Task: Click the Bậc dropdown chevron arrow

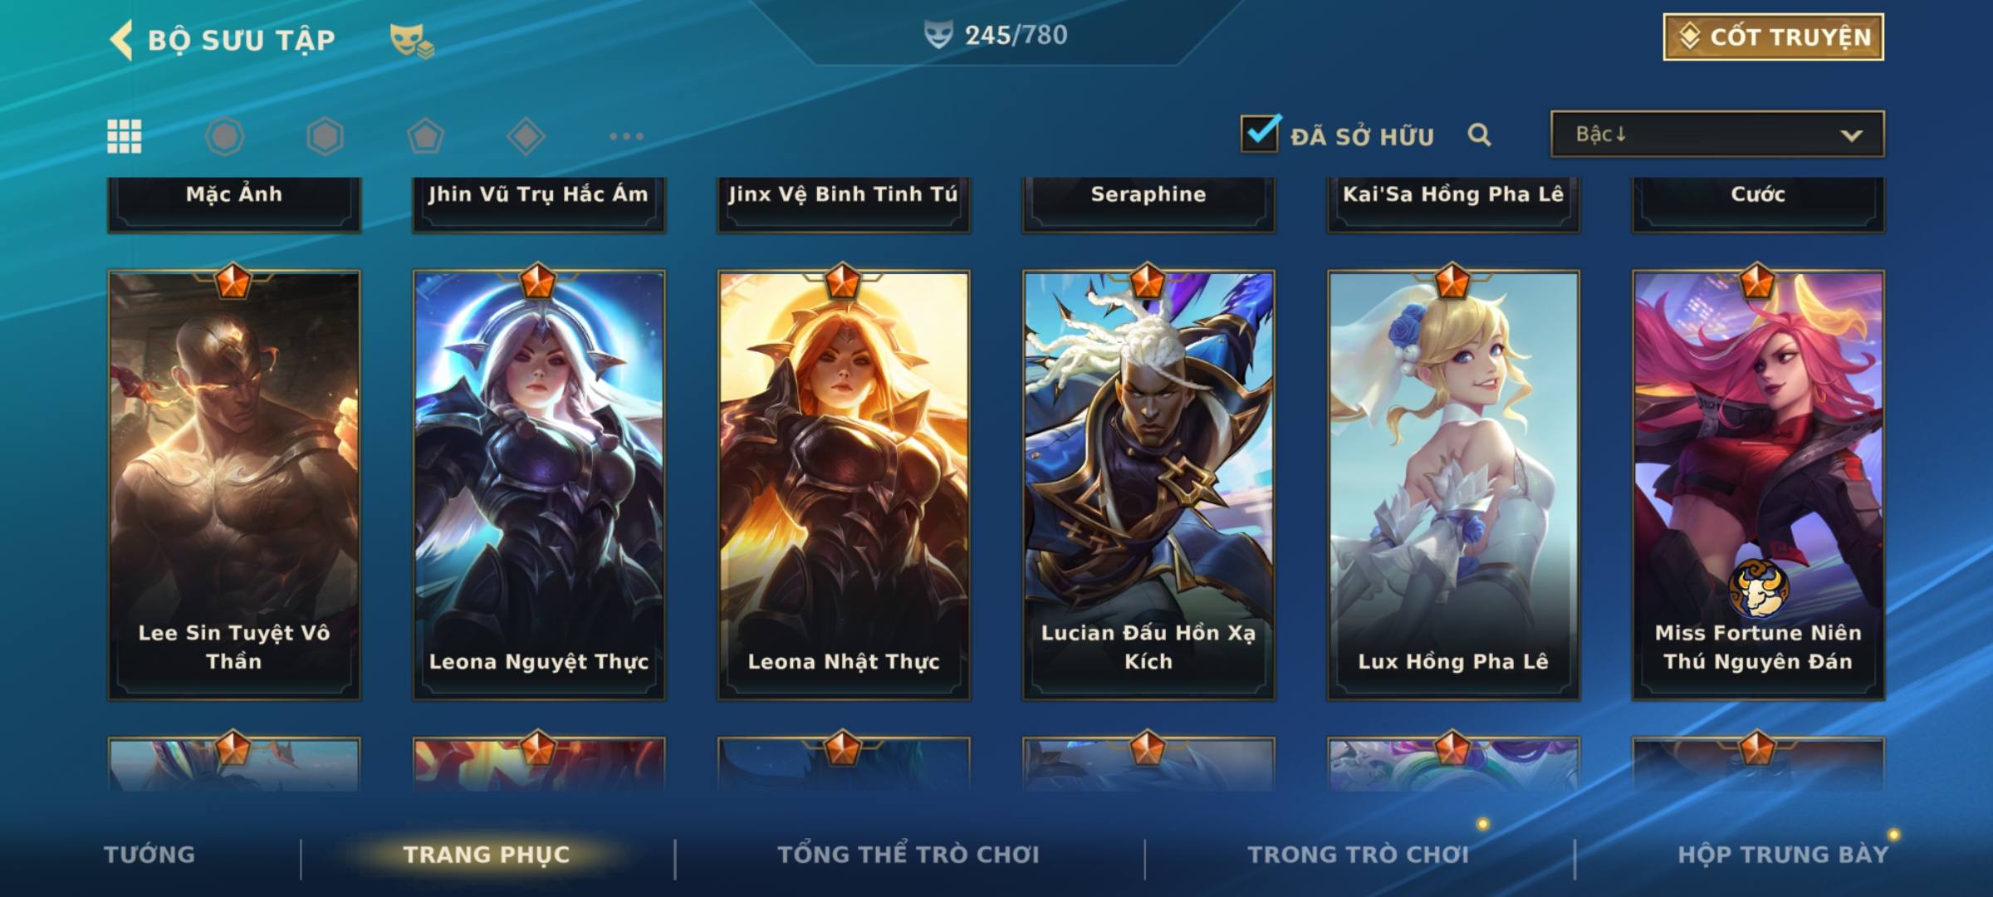Action: (x=1851, y=135)
